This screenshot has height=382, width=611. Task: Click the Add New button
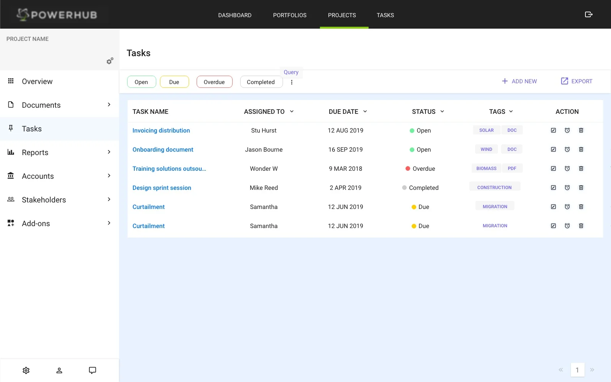pyautogui.click(x=519, y=81)
